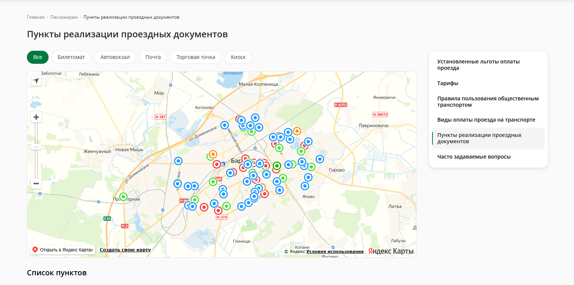
Task: Click the green marker above the P-99 shield
Action: coord(195,200)
